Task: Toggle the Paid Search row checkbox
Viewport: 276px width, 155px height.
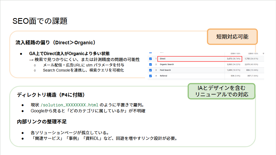Action: tap(150, 70)
